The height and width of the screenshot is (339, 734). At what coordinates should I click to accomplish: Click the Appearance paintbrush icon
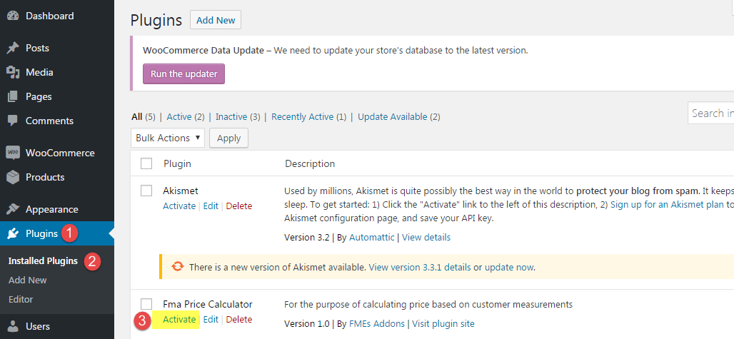(x=13, y=210)
